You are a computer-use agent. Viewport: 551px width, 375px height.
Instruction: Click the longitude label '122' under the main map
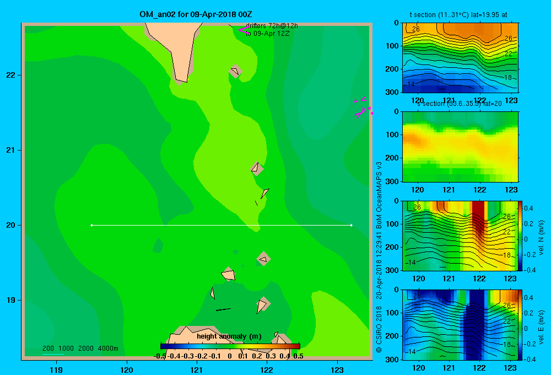pyautogui.click(x=267, y=369)
